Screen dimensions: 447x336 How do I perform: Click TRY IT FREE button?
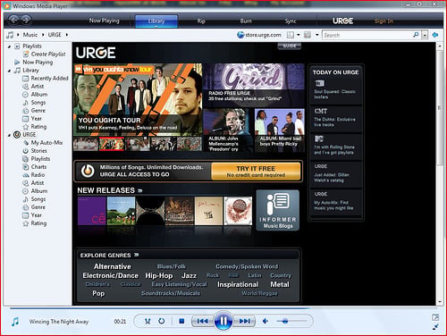click(x=256, y=172)
